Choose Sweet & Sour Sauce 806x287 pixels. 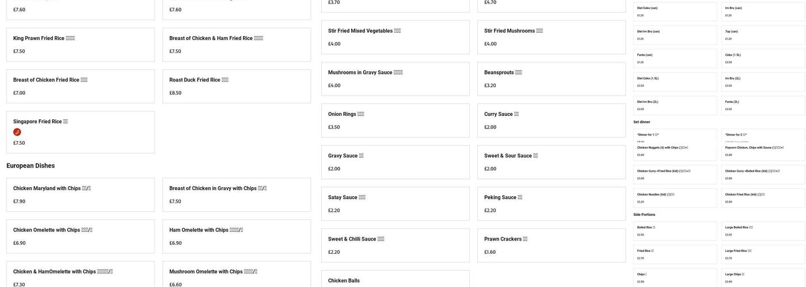pyautogui.click(x=551, y=162)
